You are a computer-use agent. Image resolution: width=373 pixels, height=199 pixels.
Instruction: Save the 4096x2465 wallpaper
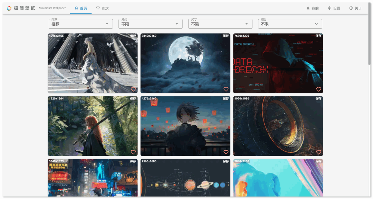tap(133, 36)
